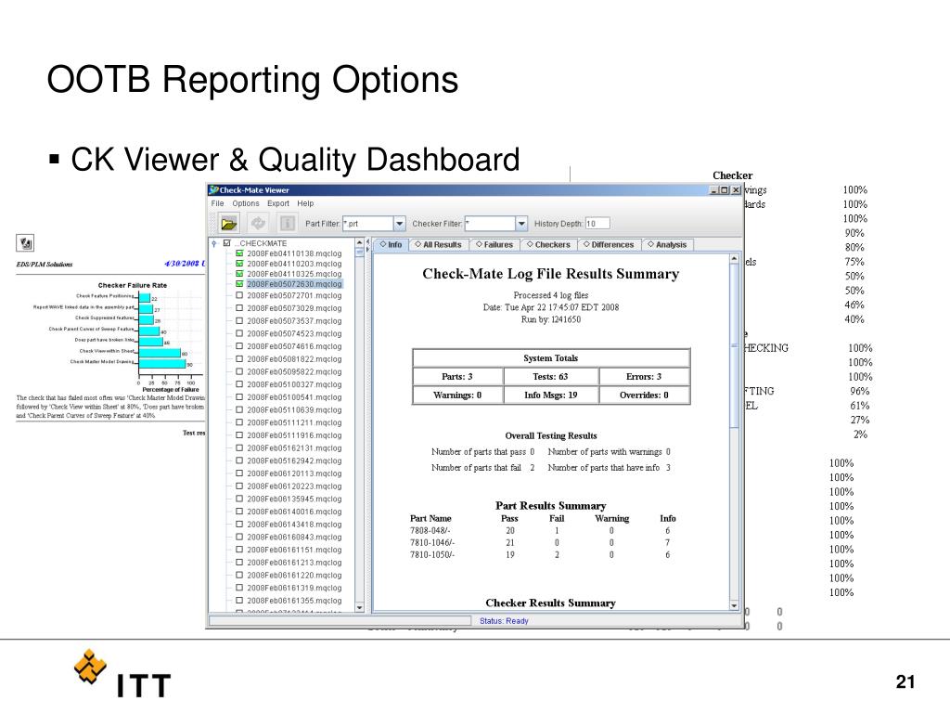Select the 2008Feb05072630.mqclog entry
Screen dimensions: 950x713
(x=294, y=284)
